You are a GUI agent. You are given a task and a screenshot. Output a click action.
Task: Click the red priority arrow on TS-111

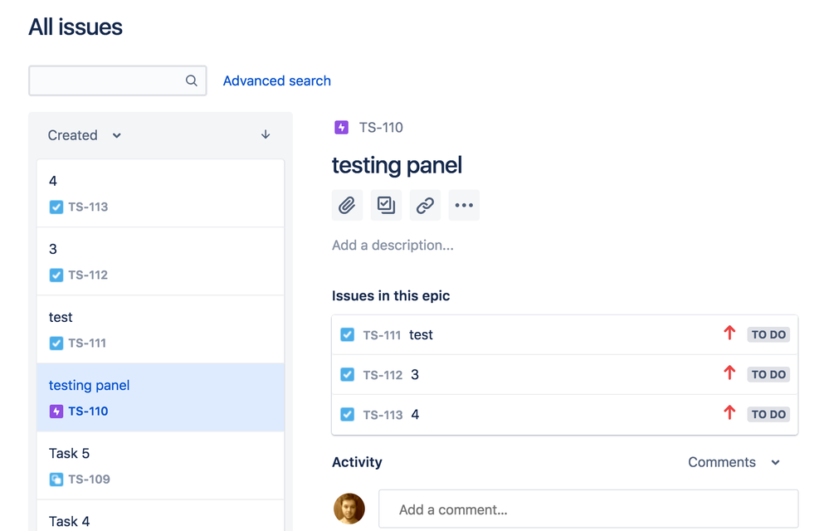tap(729, 333)
